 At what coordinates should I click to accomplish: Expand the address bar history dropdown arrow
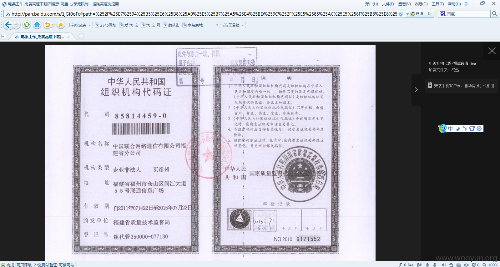pos(407,14)
